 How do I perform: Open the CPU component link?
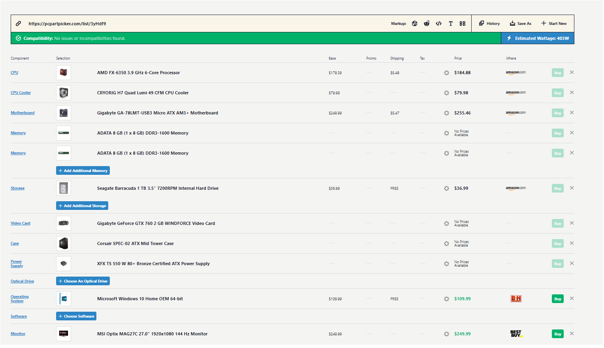tap(14, 73)
